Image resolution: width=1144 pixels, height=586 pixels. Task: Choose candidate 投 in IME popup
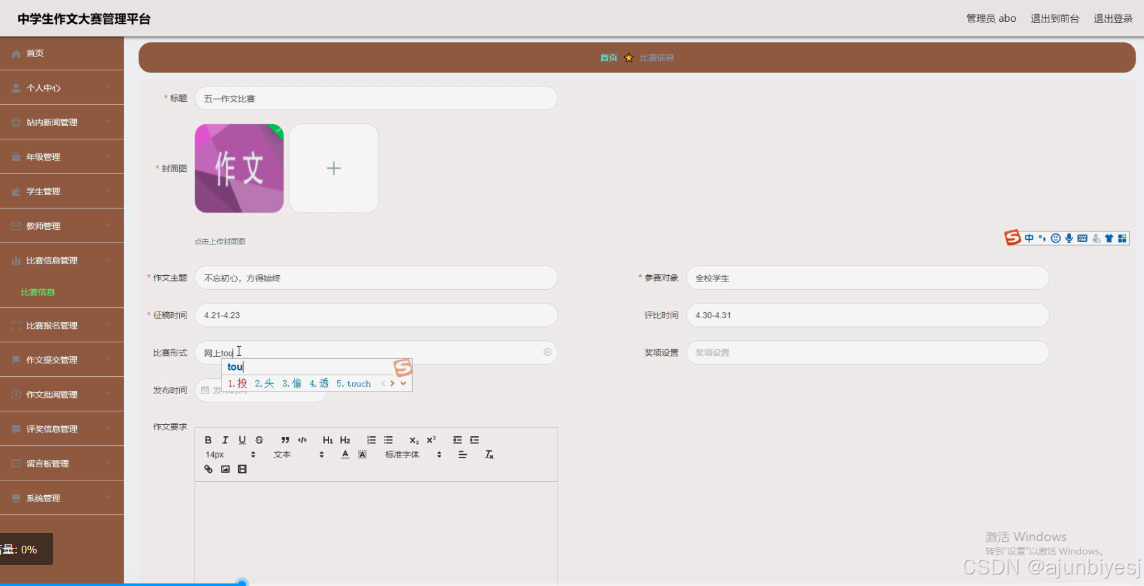(238, 383)
